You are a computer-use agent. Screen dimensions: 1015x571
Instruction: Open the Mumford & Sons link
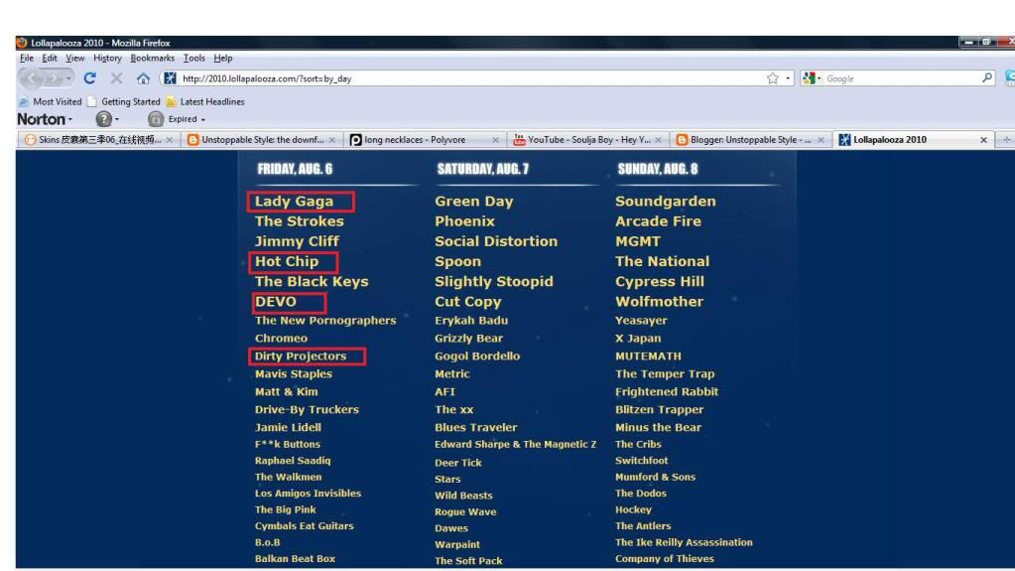655,477
